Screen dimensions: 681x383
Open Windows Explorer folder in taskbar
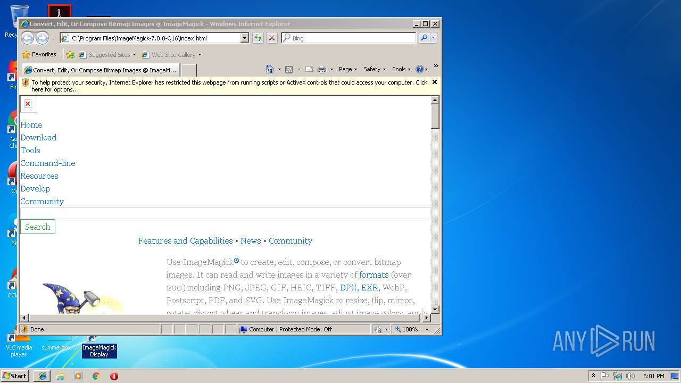point(60,376)
